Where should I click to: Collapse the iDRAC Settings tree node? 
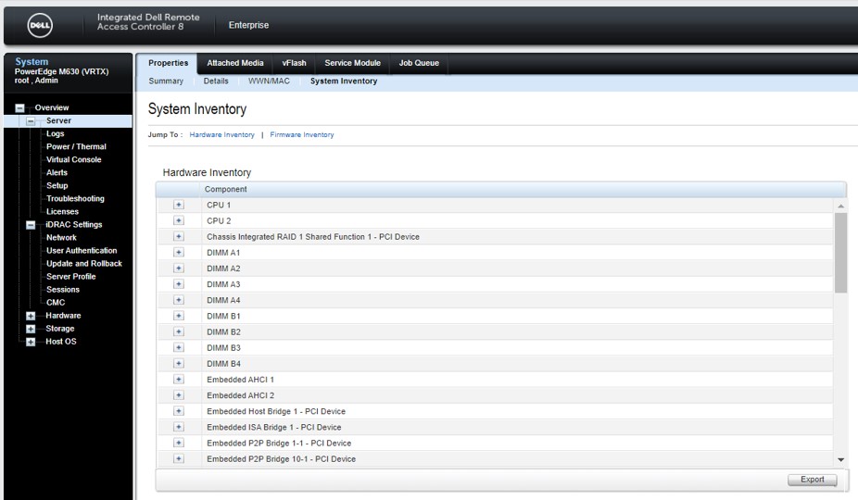31,225
